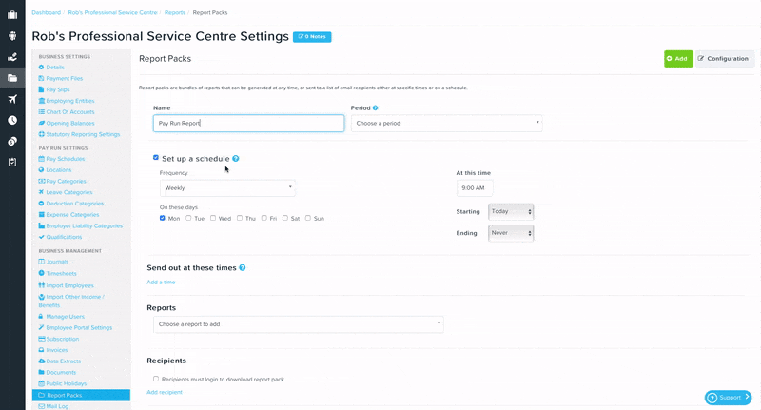
Task: Open Pay Schedules in settings menu
Action: (x=65, y=159)
